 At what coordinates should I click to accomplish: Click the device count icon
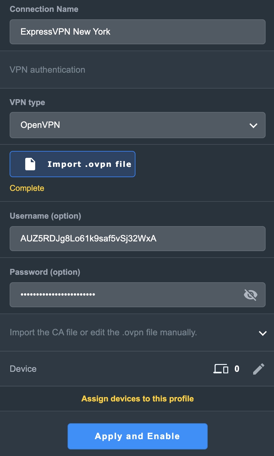221,369
